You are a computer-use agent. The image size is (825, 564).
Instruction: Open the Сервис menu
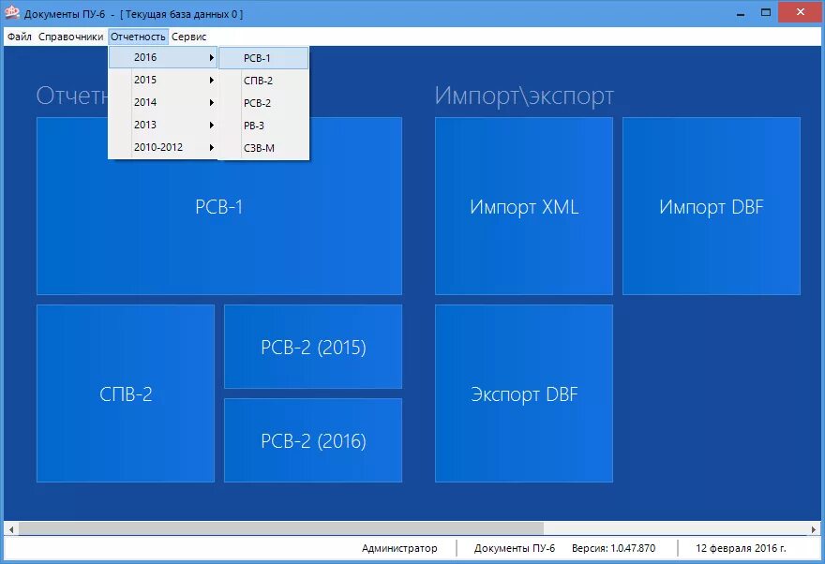[188, 37]
